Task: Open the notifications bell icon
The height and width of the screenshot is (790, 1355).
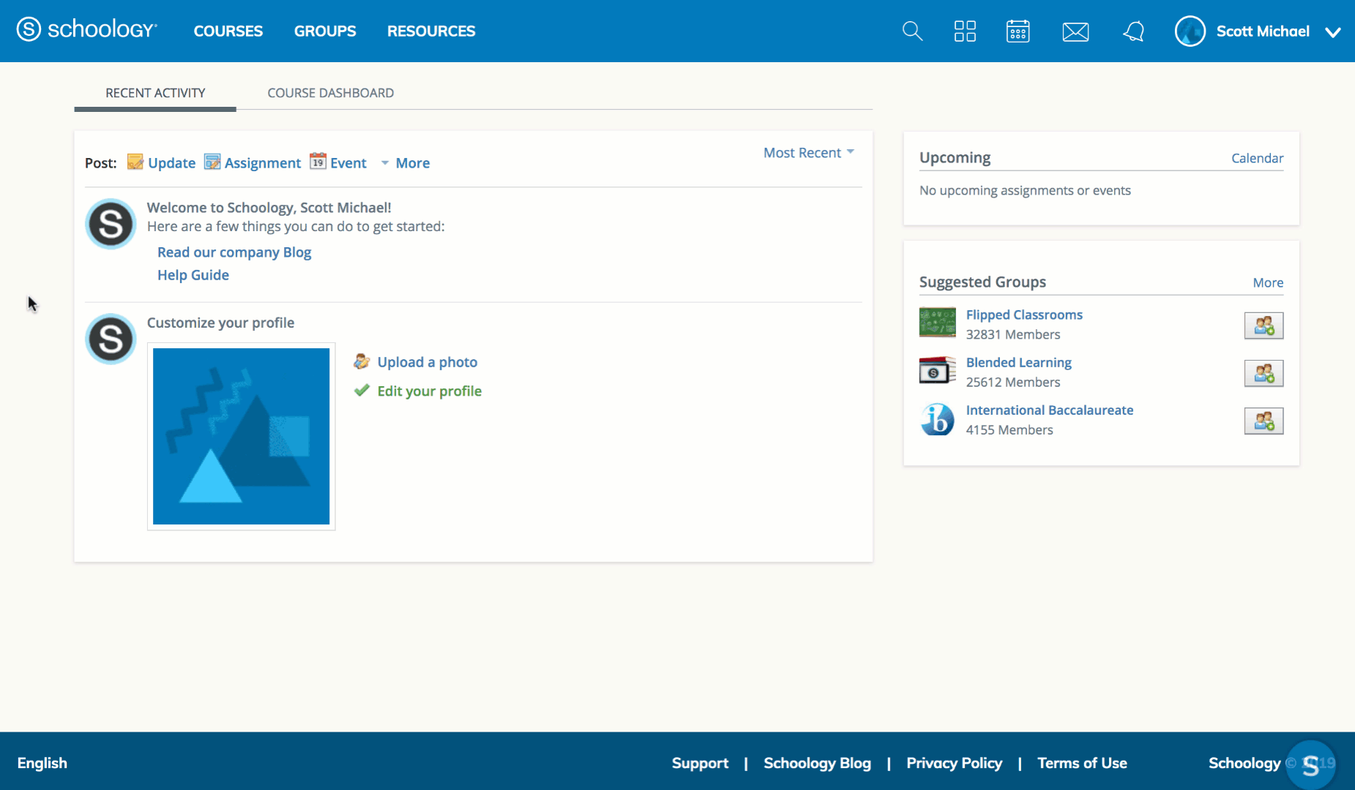Action: click(x=1133, y=31)
